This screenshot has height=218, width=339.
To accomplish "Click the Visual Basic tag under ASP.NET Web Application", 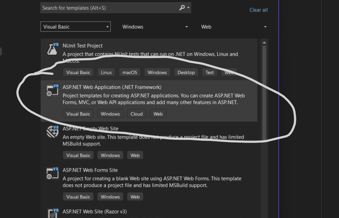I will (x=78, y=114).
